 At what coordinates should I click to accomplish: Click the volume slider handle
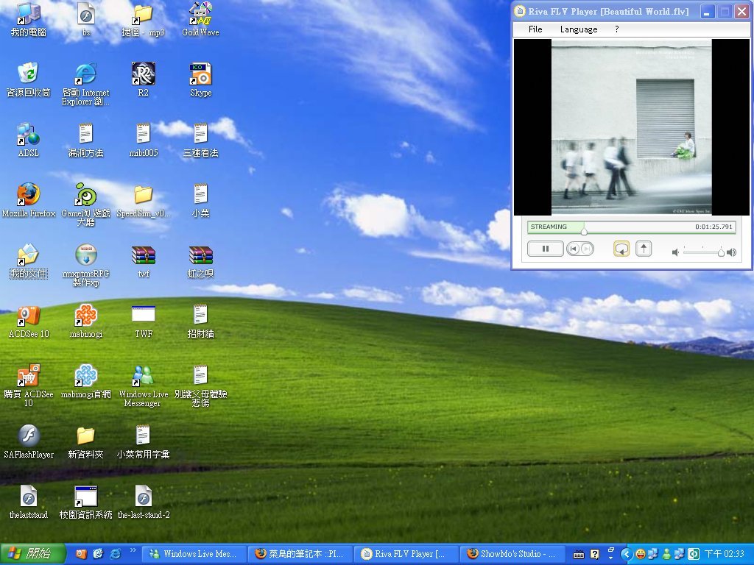coord(721,252)
